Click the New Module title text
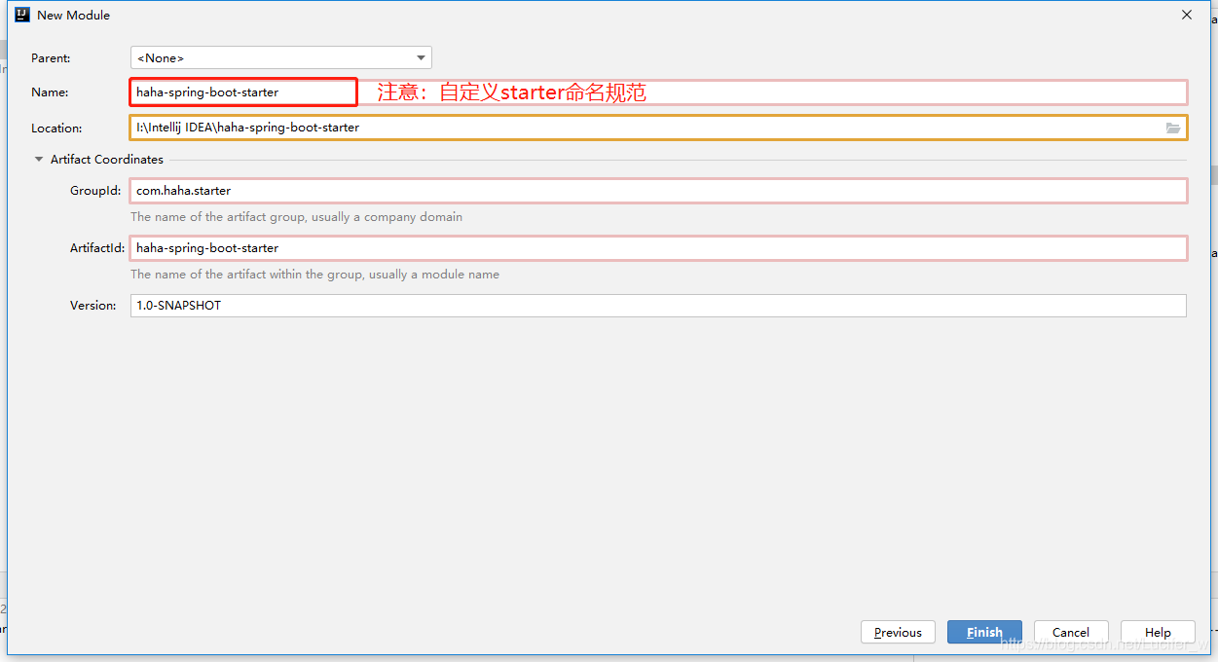This screenshot has height=662, width=1218. click(x=74, y=15)
